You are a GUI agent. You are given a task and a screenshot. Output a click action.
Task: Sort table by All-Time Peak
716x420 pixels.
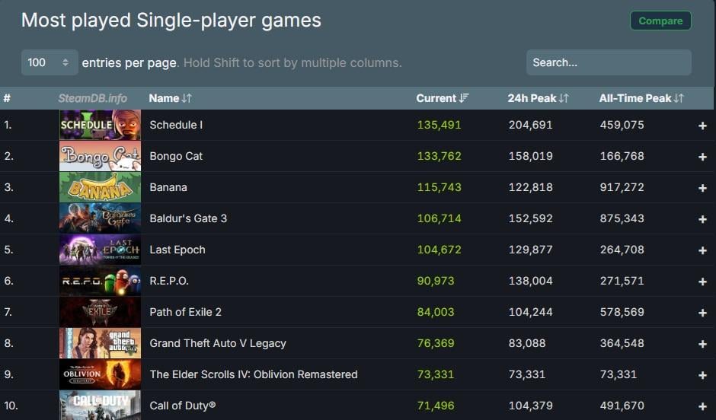[x=641, y=98]
